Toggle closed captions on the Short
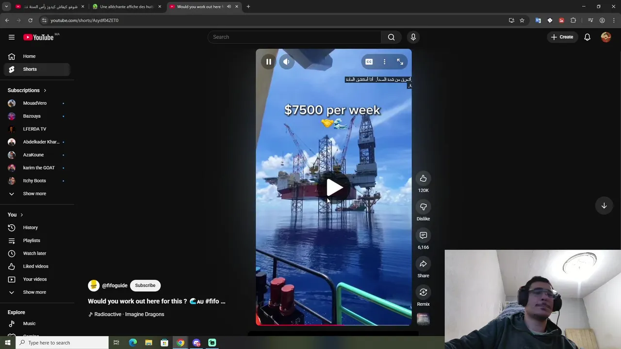 click(369, 62)
